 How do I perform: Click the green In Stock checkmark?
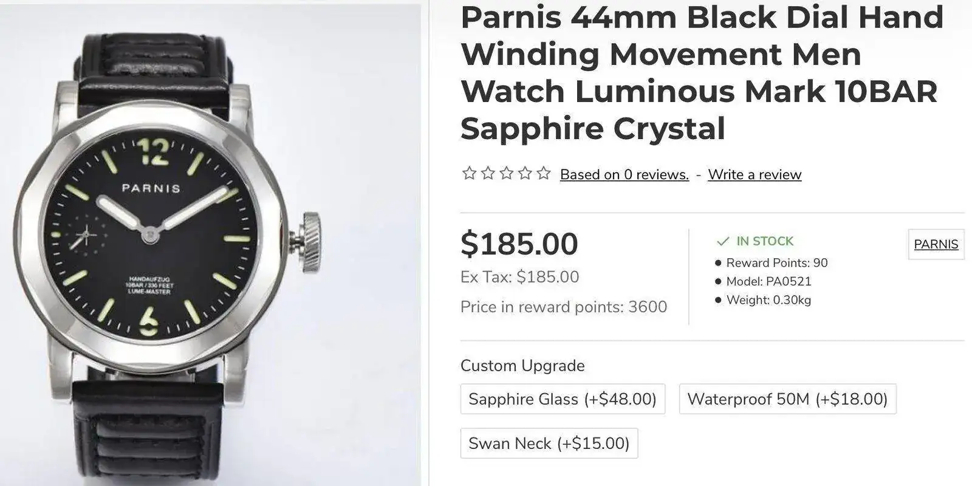(x=722, y=241)
